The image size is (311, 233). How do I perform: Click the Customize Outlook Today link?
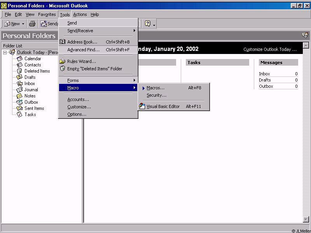click(270, 49)
